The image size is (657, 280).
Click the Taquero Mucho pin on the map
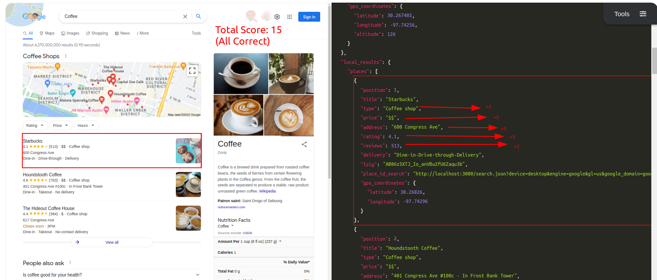[57, 66]
